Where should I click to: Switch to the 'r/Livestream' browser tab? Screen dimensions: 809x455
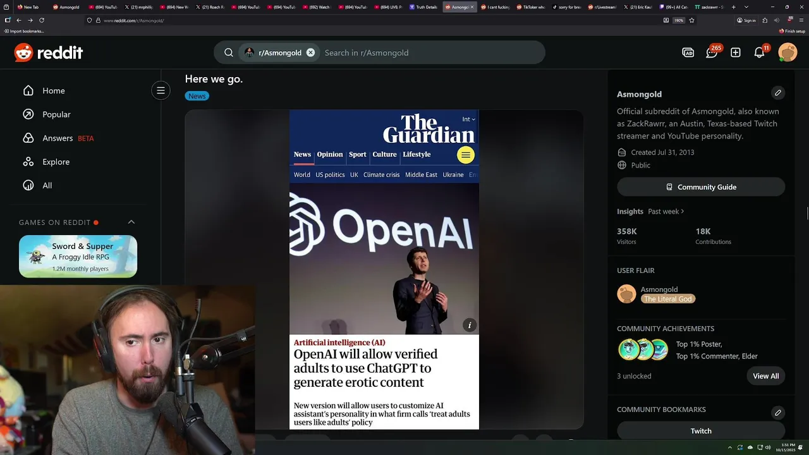[x=603, y=7]
